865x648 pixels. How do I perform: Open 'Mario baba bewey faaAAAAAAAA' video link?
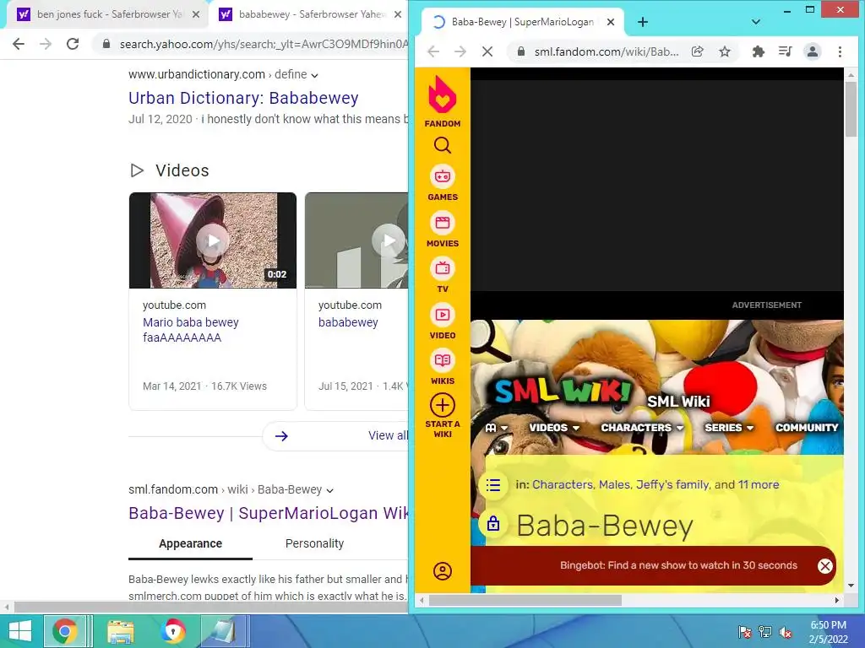tap(191, 330)
